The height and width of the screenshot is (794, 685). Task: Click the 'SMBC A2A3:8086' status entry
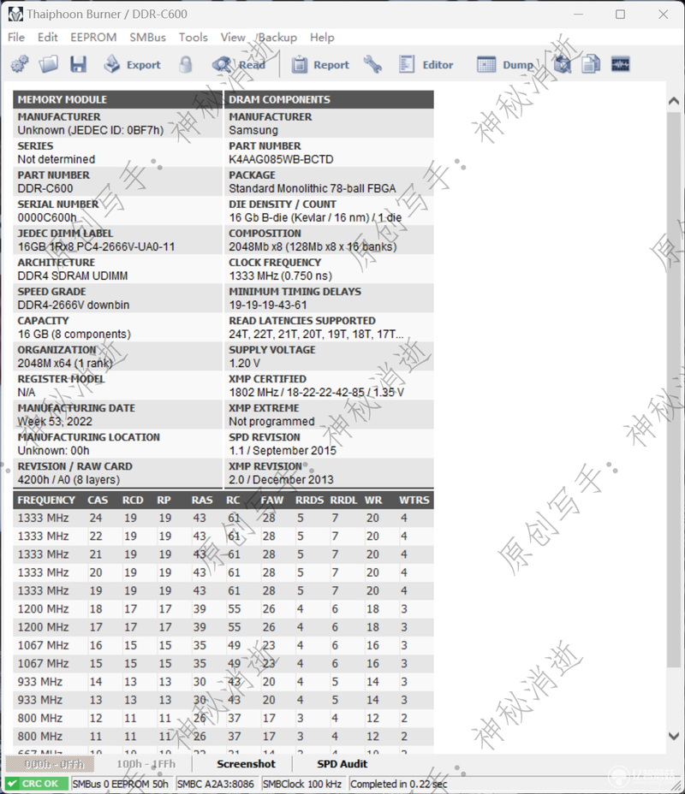215,784
